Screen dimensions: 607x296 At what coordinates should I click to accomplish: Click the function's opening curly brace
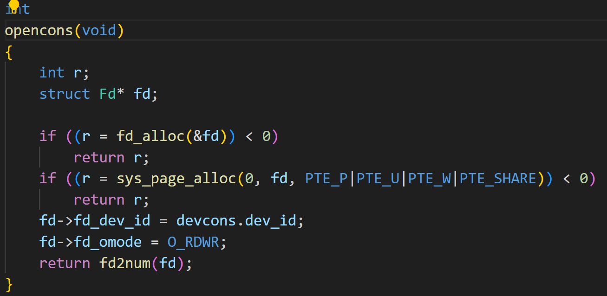click(x=8, y=52)
